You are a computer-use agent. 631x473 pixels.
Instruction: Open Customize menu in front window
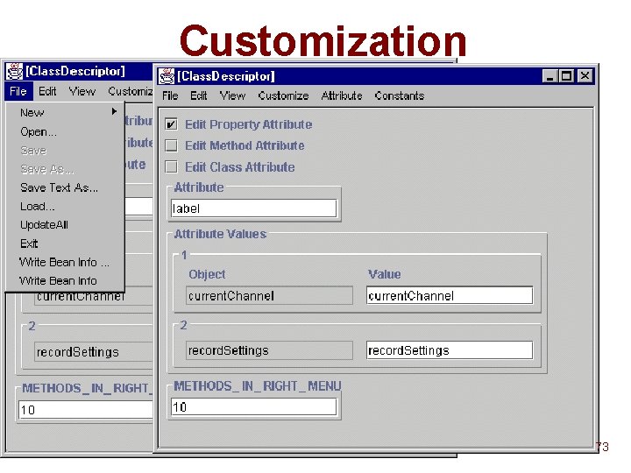[283, 95]
